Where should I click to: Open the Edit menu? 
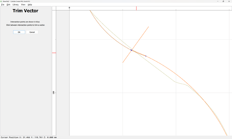[8, 5]
